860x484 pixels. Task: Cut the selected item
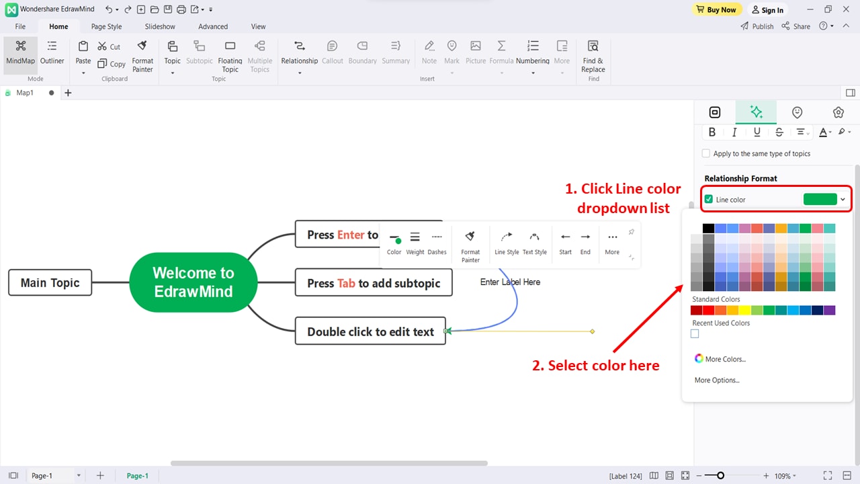[109, 46]
